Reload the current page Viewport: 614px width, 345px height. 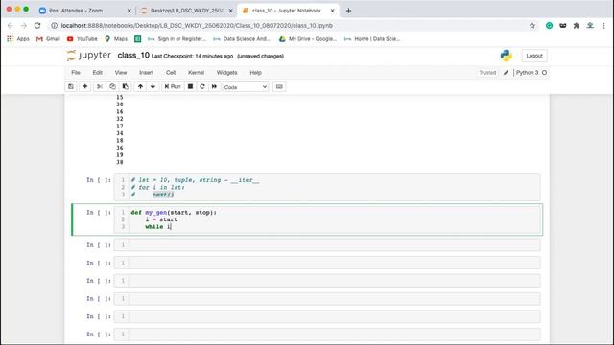point(37,26)
